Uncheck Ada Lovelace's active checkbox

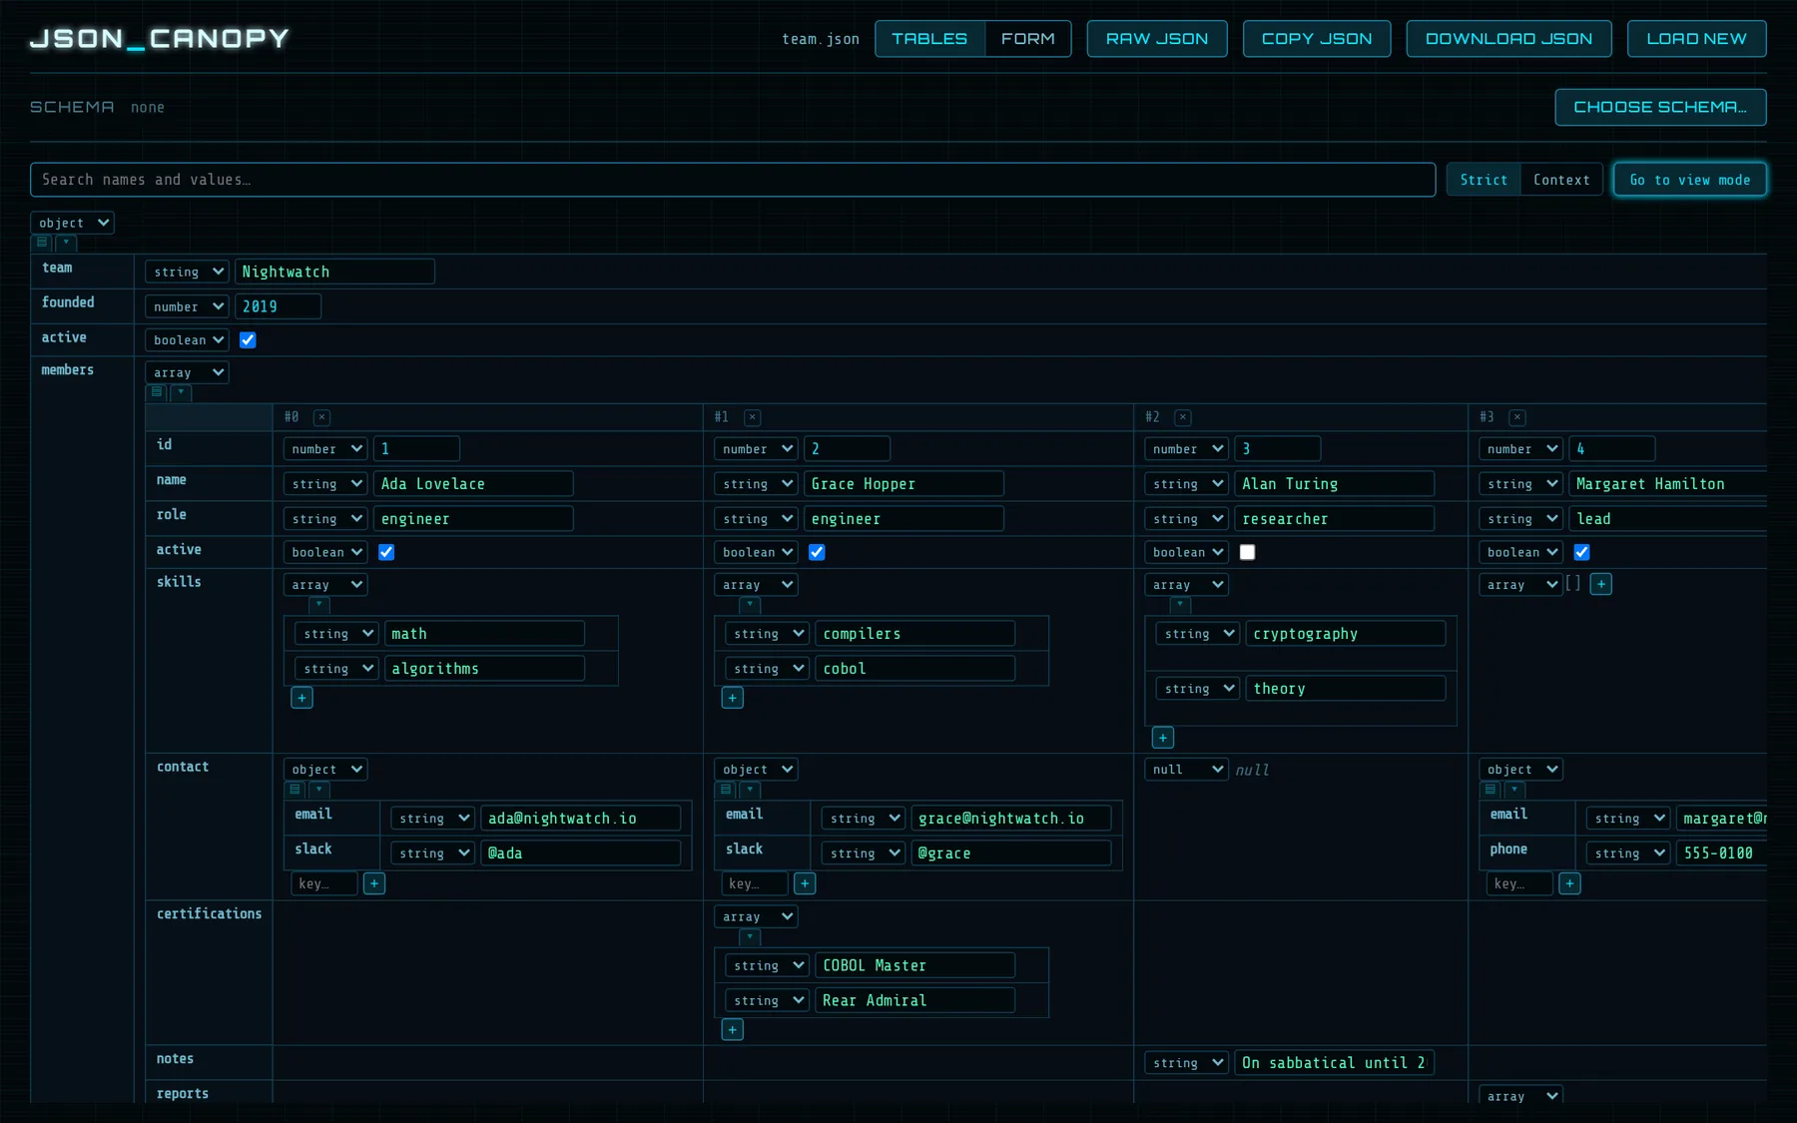click(x=386, y=552)
